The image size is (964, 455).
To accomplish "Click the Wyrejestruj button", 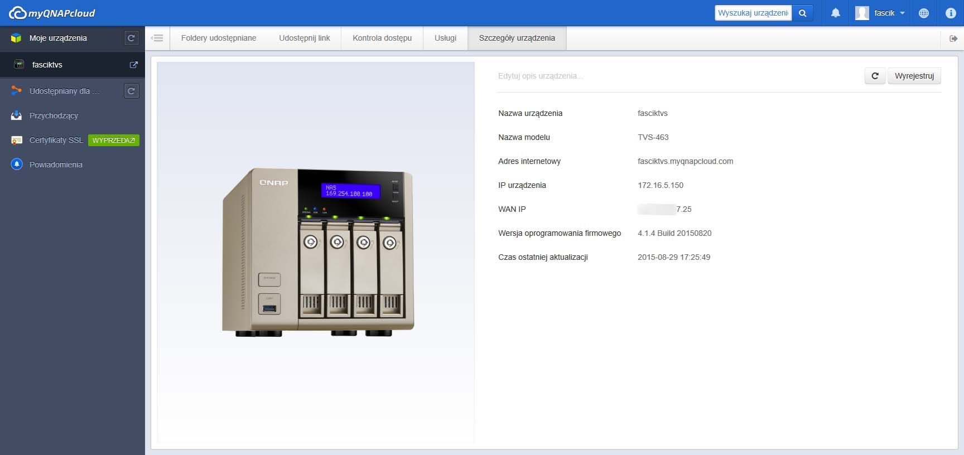I will tap(914, 76).
